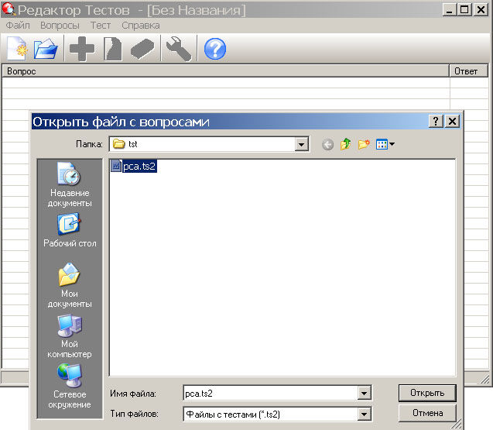Image resolution: width=493 pixels, height=430 pixels.
Task: Open Сетевое окружение location
Action: tap(70, 387)
